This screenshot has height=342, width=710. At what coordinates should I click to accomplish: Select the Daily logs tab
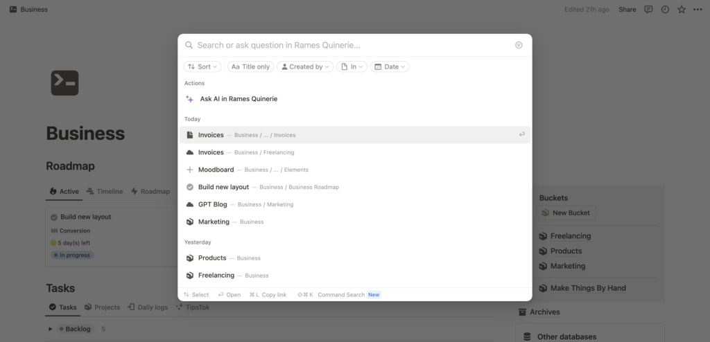[148, 307]
